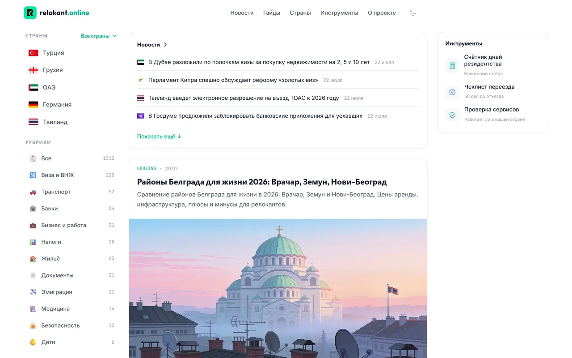Open the Госдума banking apps news
The image size is (572, 358).
[255, 116]
